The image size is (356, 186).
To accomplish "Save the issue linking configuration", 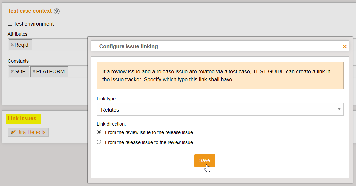I will pyautogui.click(x=205, y=160).
